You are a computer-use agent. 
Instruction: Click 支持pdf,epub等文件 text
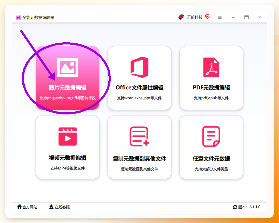coord(211,98)
